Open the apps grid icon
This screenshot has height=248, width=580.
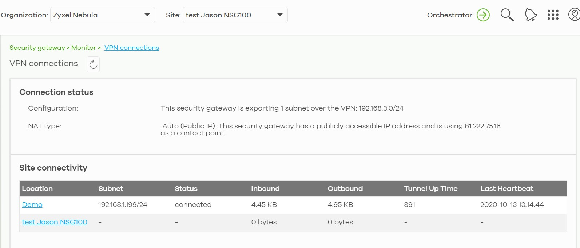tap(553, 15)
